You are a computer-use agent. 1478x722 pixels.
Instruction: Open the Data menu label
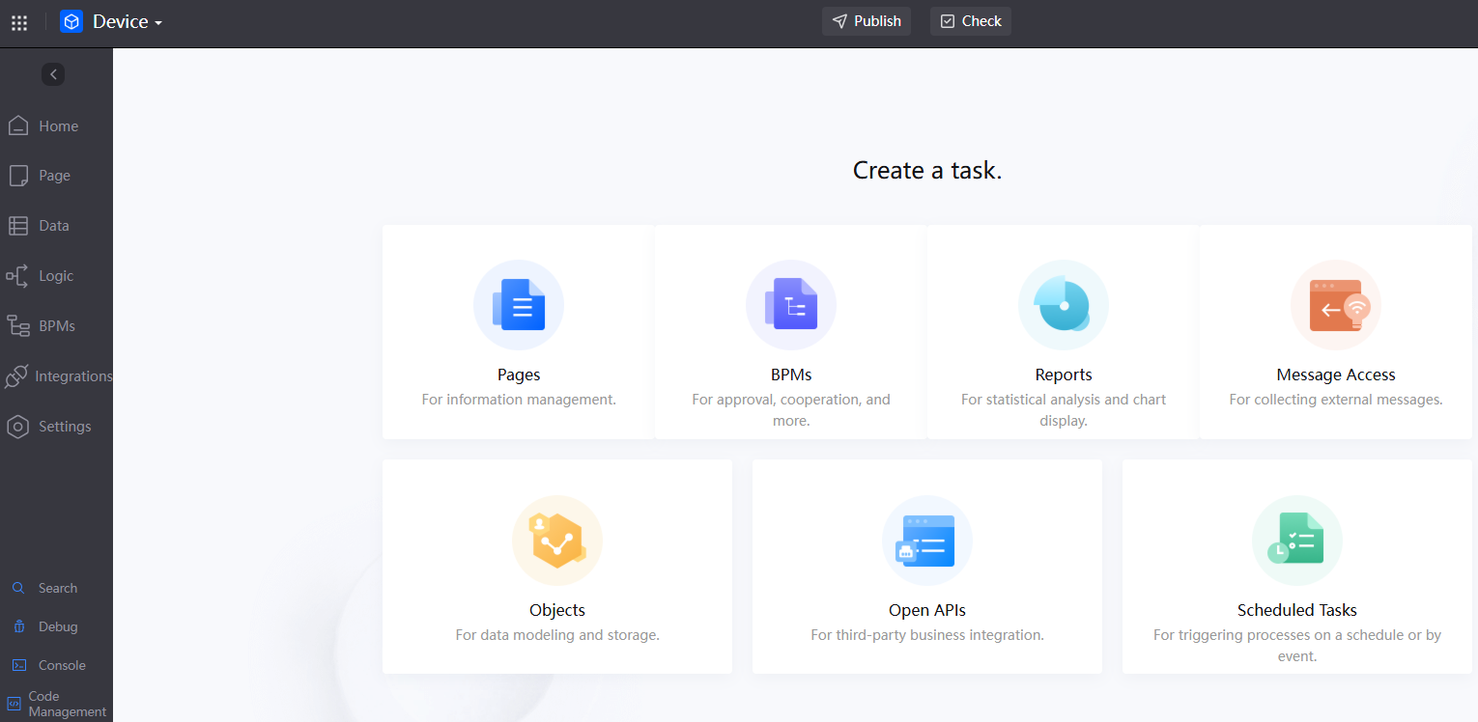pyautogui.click(x=54, y=226)
